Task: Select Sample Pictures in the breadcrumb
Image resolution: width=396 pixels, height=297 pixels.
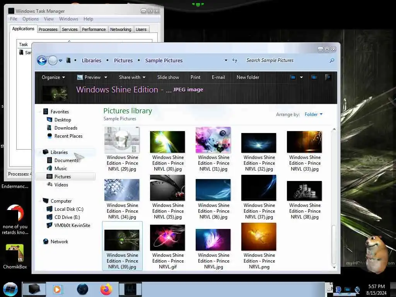Action: (164, 61)
